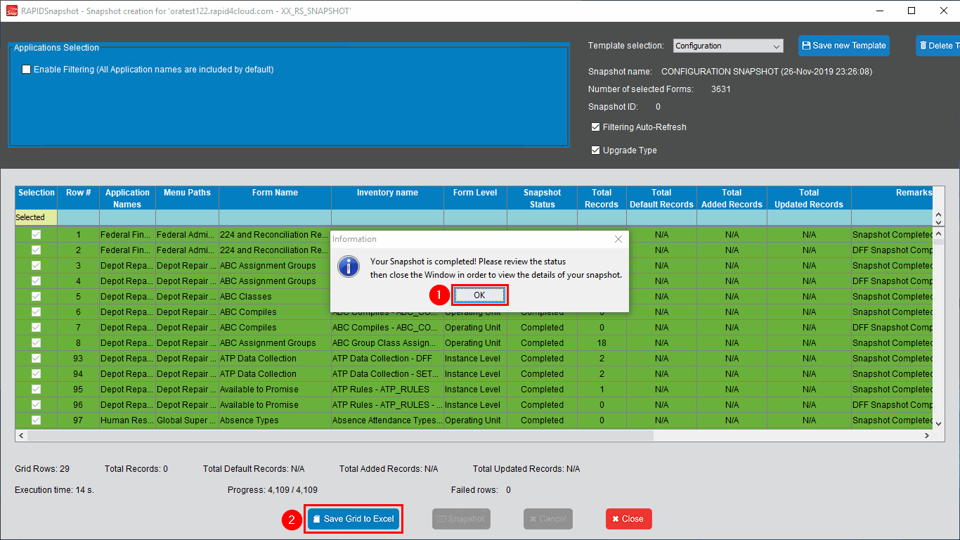Uncheck selection checkbox for row 2

tap(36, 250)
